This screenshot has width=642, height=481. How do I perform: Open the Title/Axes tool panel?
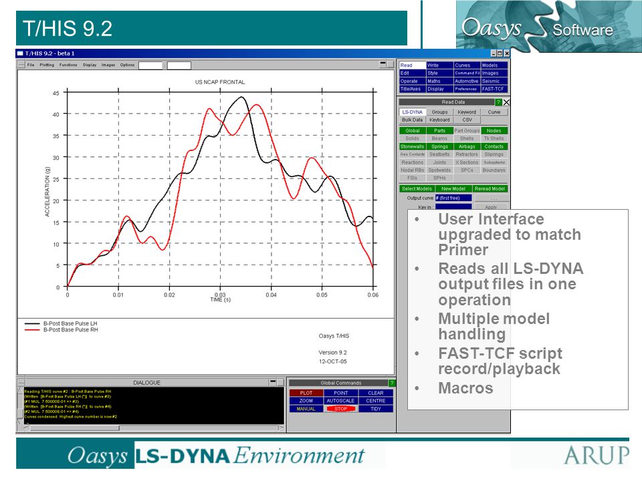[x=413, y=89]
